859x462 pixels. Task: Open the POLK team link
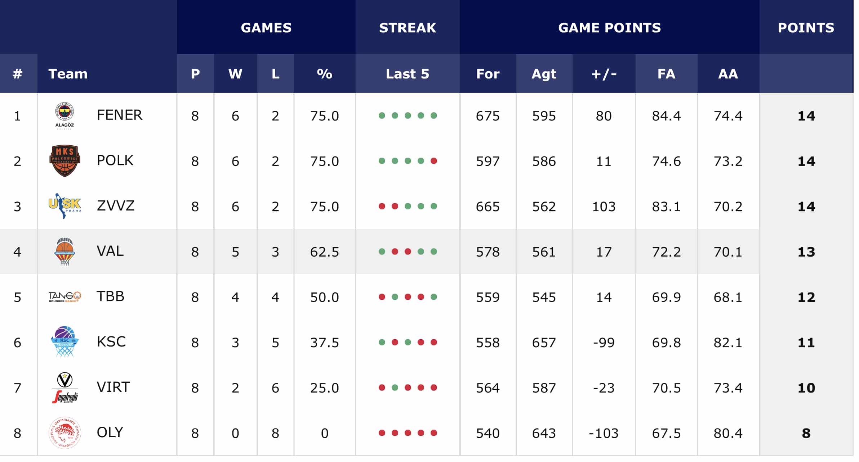point(115,160)
